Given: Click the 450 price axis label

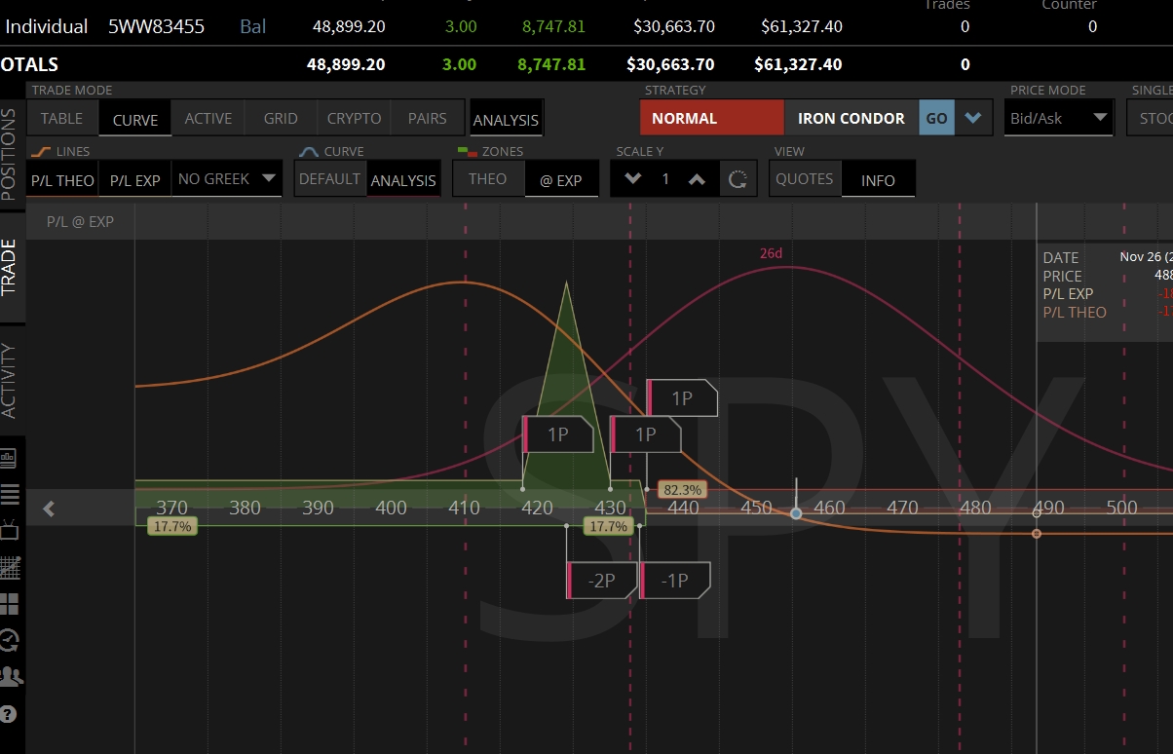Looking at the screenshot, I should pyautogui.click(x=756, y=508).
